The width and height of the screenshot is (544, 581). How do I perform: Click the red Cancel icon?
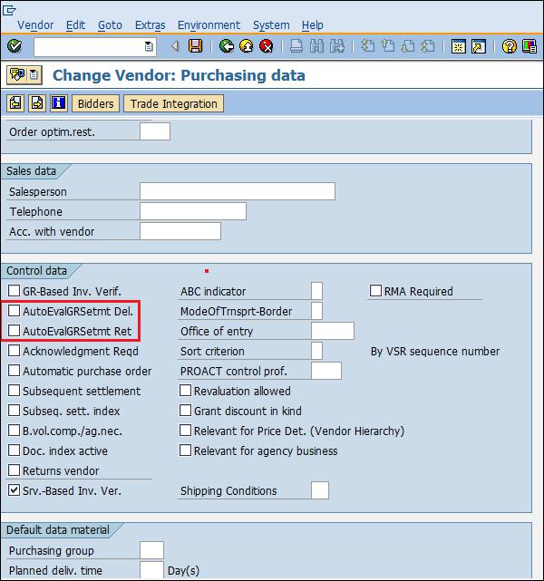pyautogui.click(x=266, y=46)
